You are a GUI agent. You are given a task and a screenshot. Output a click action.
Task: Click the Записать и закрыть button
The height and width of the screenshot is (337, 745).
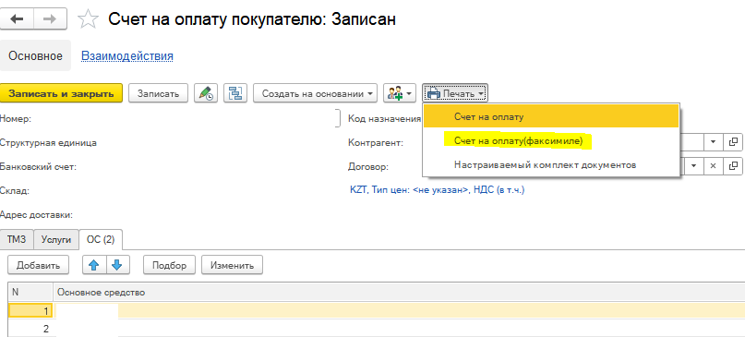(61, 93)
